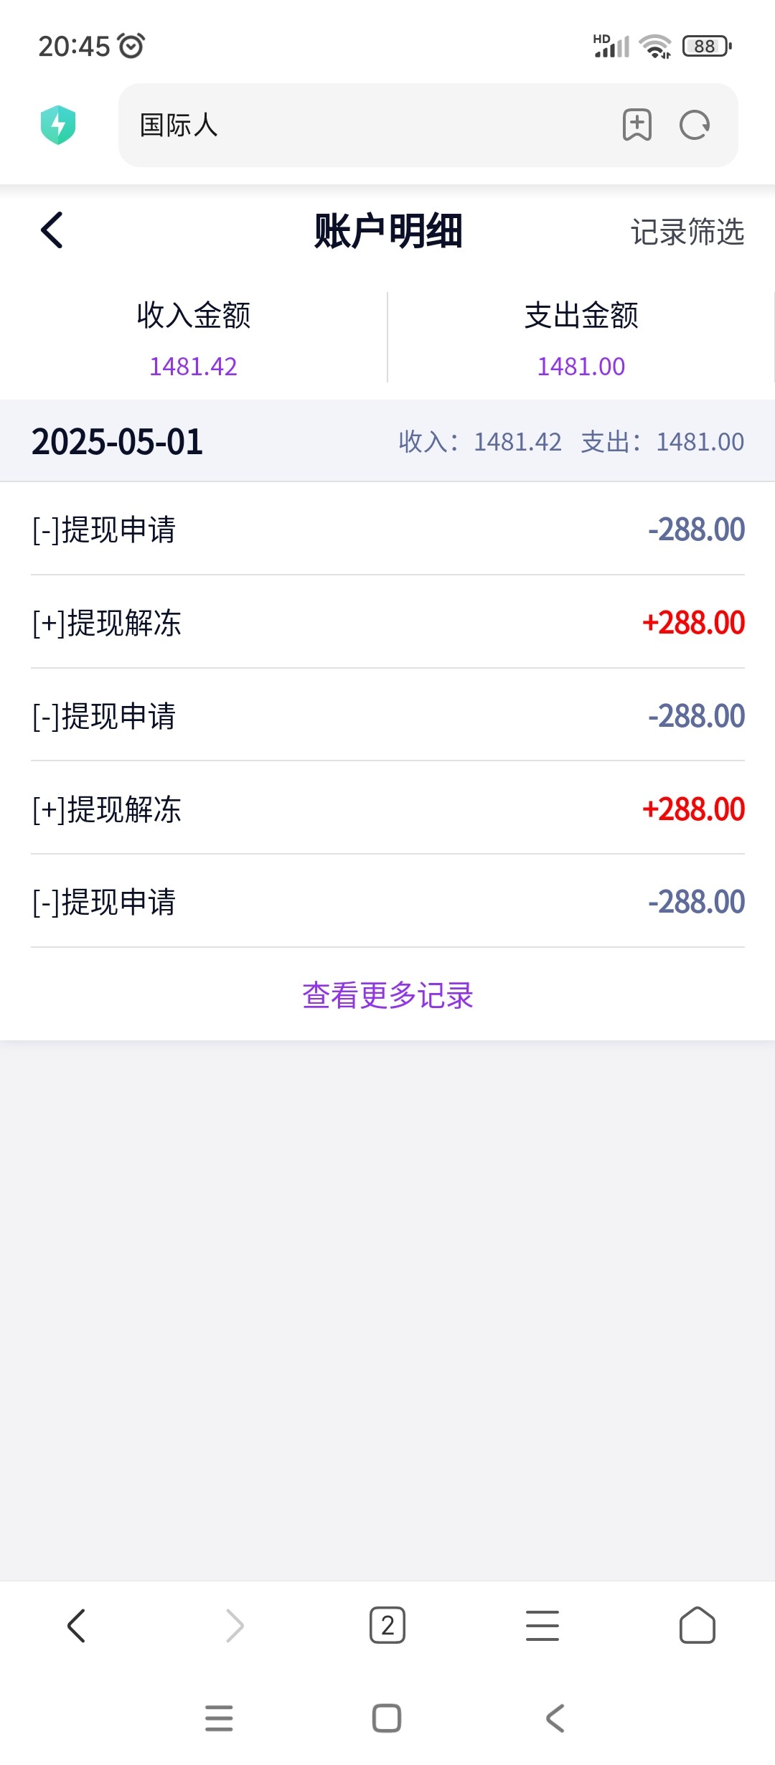Tap the green shield security icon
The width and height of the screenshot is (775, 1765).
tap(58, 125)
